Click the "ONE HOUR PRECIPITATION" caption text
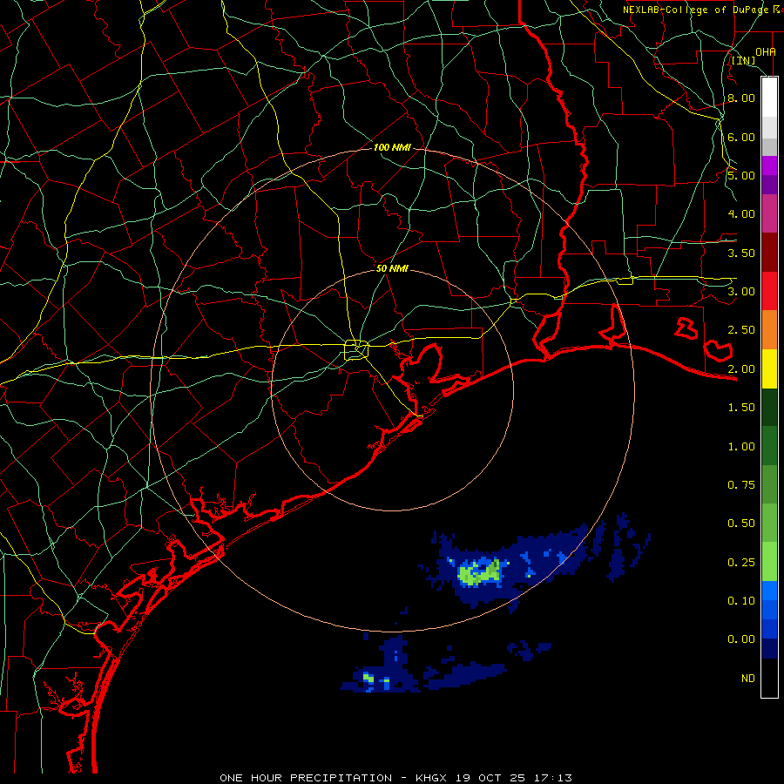 click(x=306, y=778)
